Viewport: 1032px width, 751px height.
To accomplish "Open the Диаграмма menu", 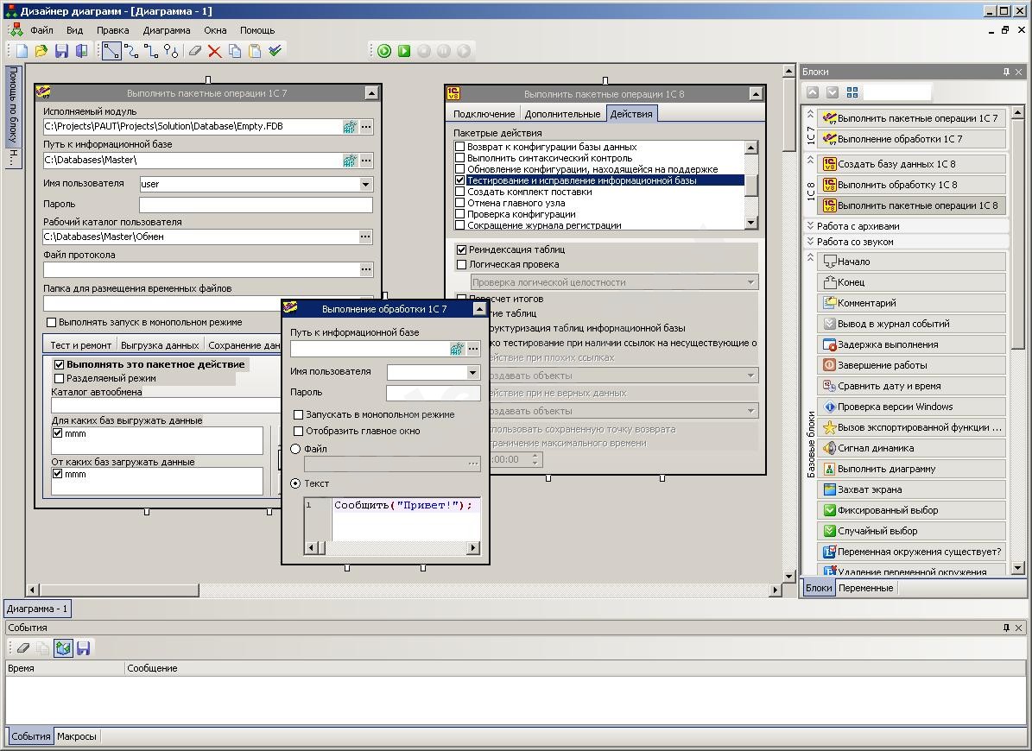I will click(x=166, y=30).
